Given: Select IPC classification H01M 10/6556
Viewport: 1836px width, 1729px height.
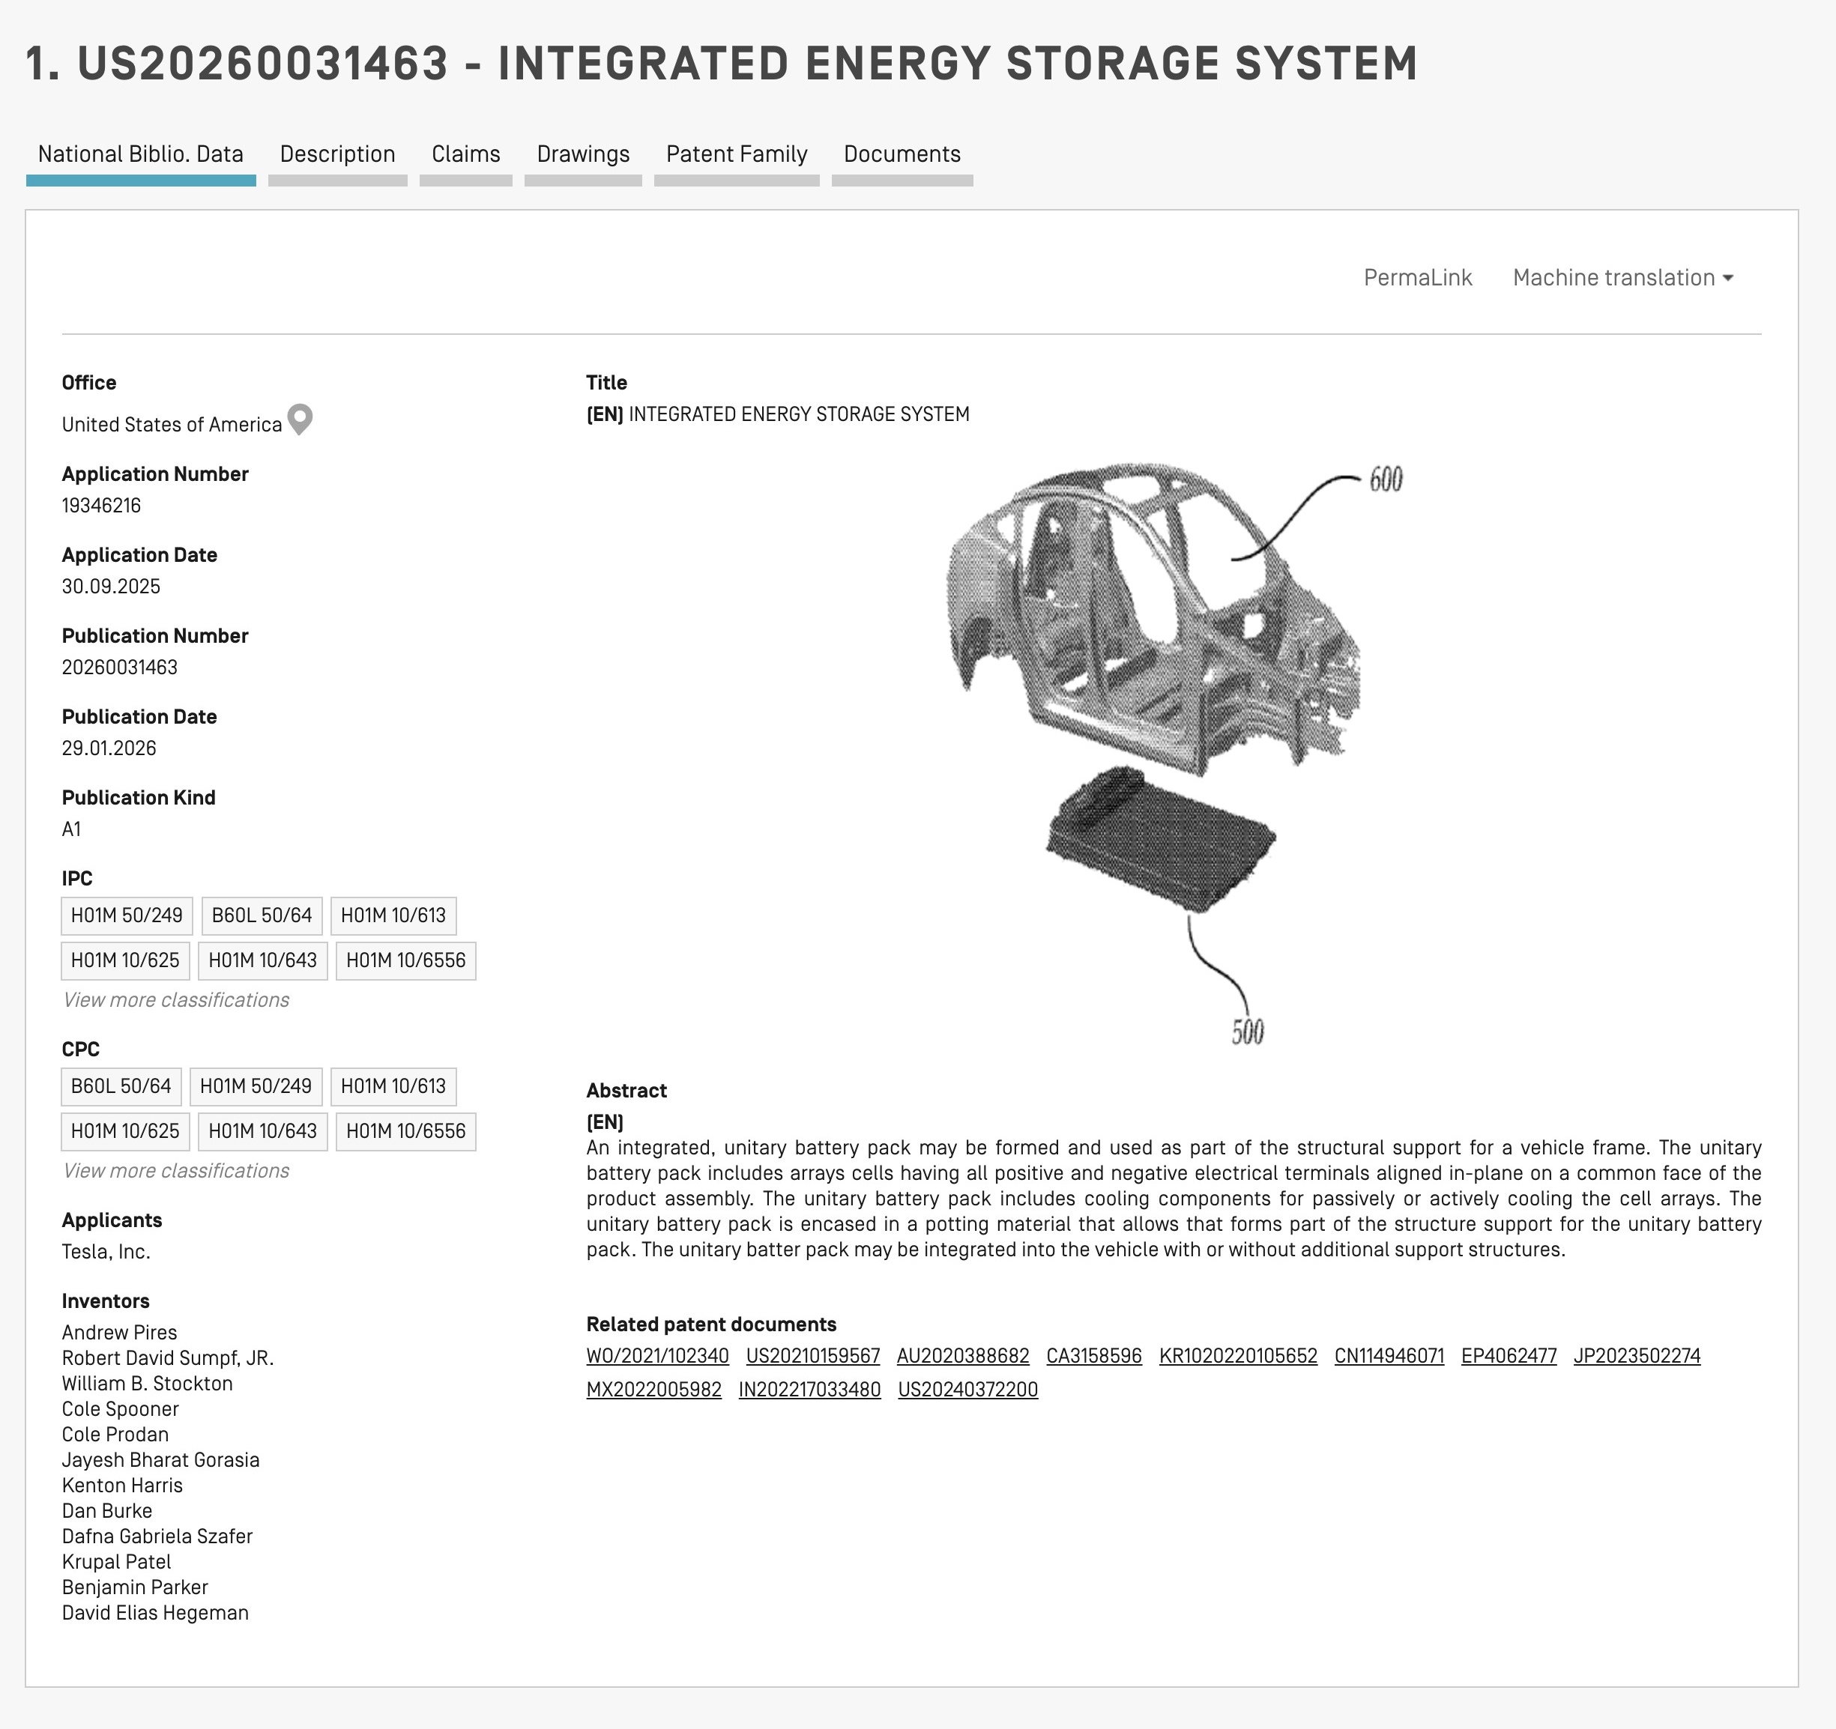Looking at the screenshot, I should (405, 960).
